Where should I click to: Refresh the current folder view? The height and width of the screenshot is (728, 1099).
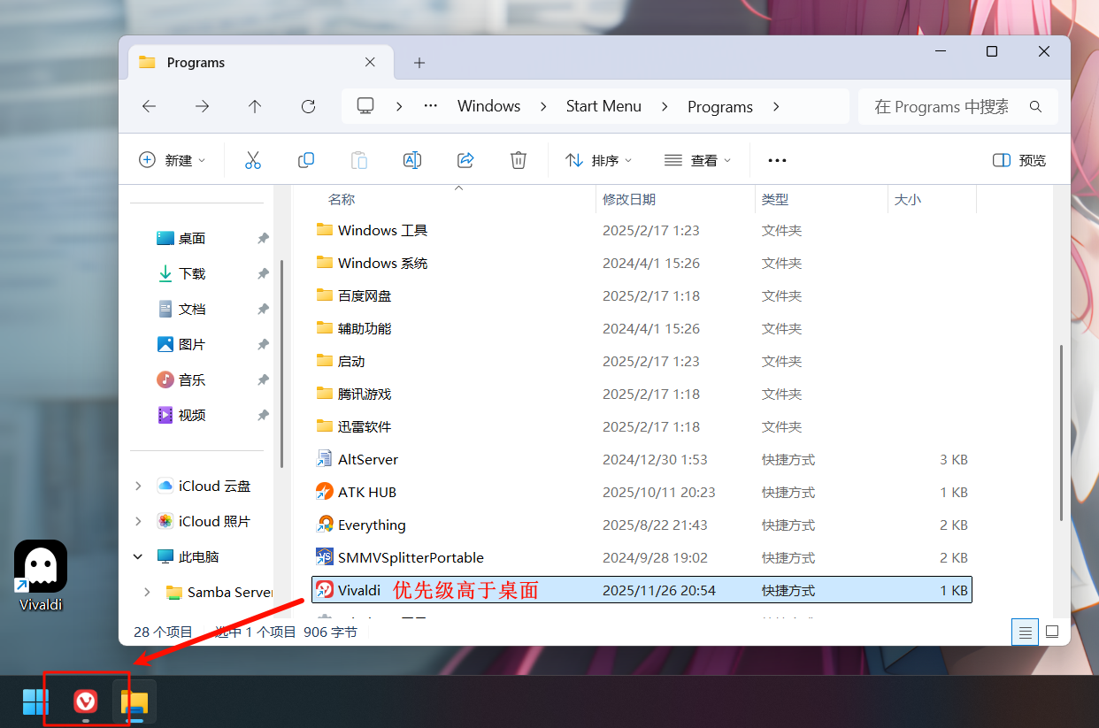[x=308, y=106]
